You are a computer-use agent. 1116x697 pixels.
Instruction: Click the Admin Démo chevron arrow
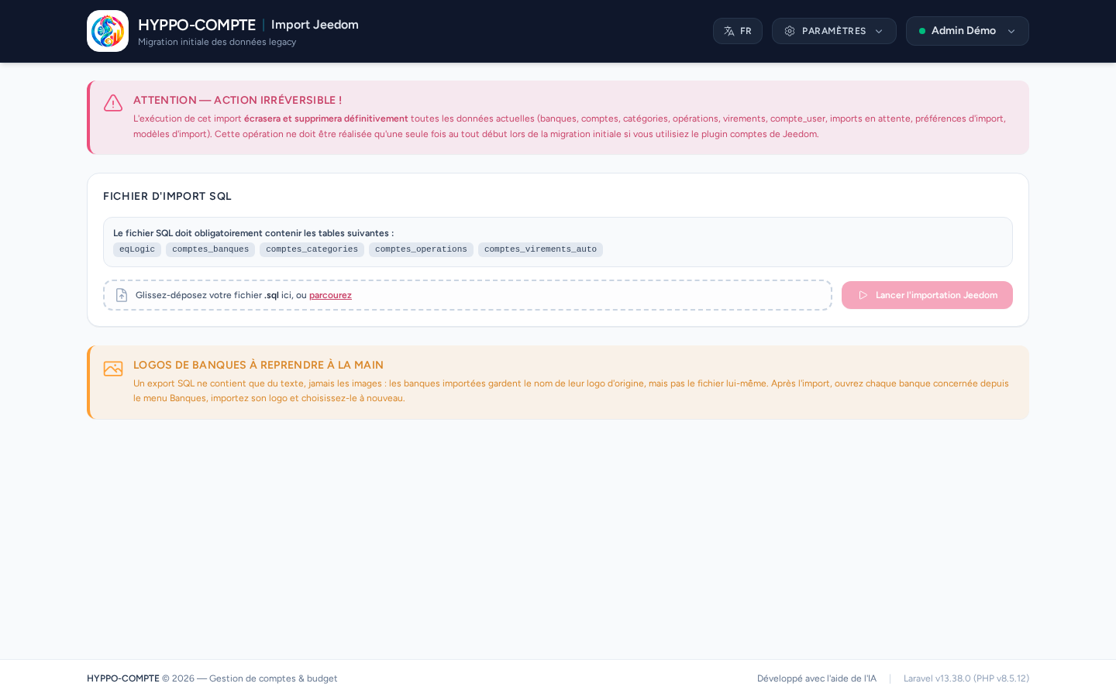1011,32
